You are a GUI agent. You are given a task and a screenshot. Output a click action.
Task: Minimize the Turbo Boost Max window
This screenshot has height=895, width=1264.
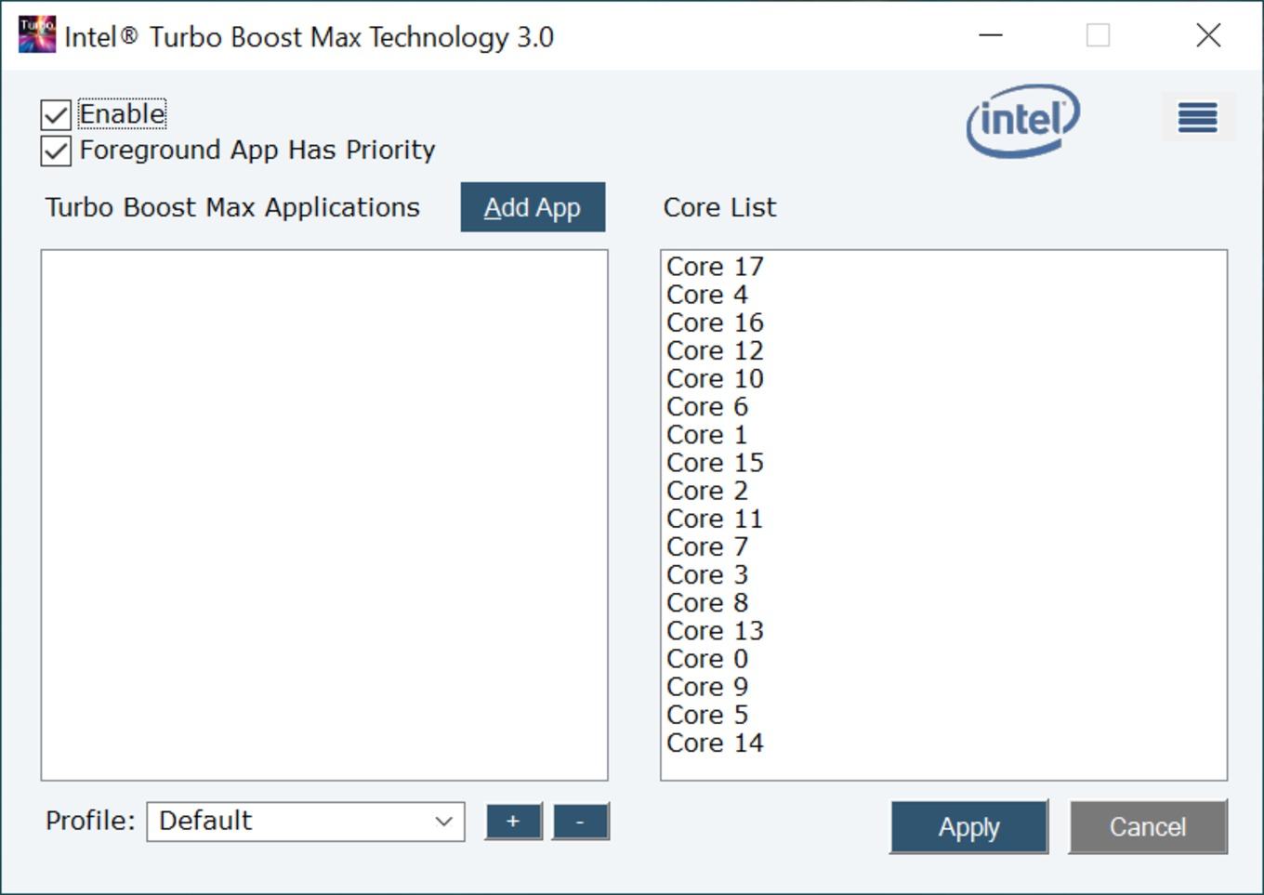(991, 35)
